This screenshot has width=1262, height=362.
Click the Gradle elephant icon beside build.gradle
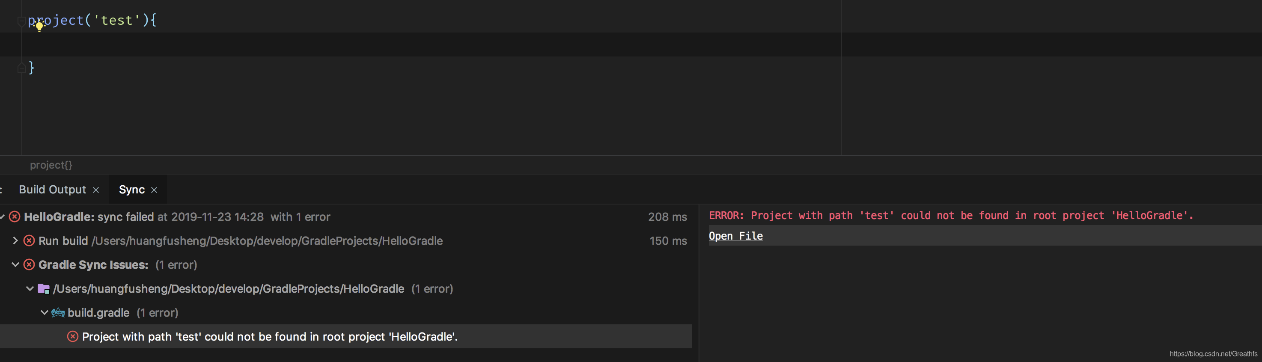tap(58, 312)
